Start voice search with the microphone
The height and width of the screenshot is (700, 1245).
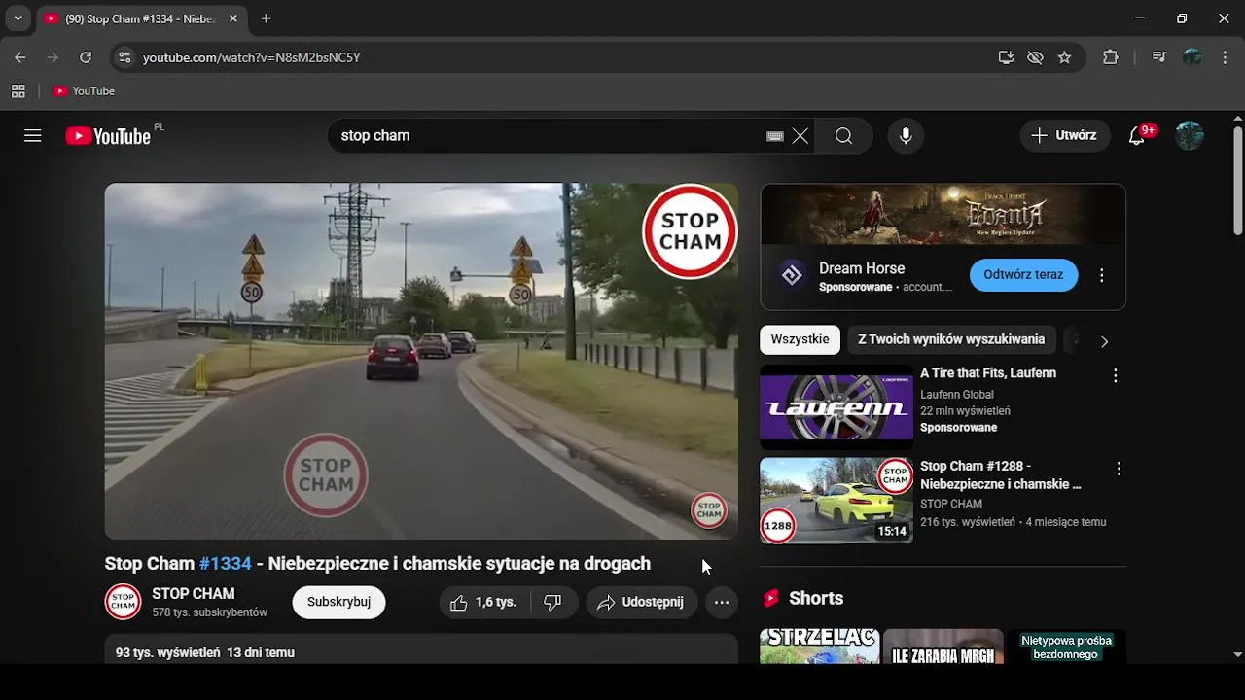[906, 136]
